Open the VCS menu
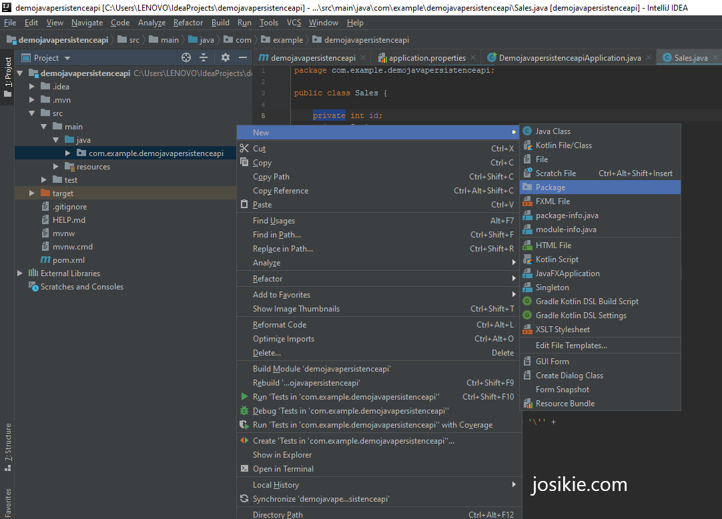 pos(294,22)
